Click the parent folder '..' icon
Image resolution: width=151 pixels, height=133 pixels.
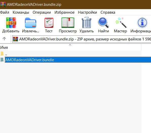[x=2, y=54]
